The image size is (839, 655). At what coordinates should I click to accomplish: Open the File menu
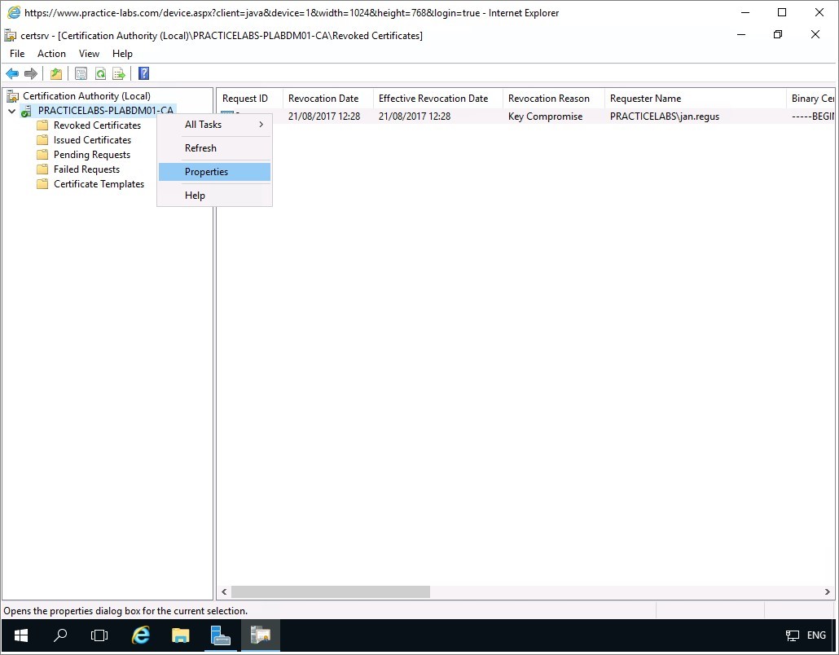coord(17,54)
